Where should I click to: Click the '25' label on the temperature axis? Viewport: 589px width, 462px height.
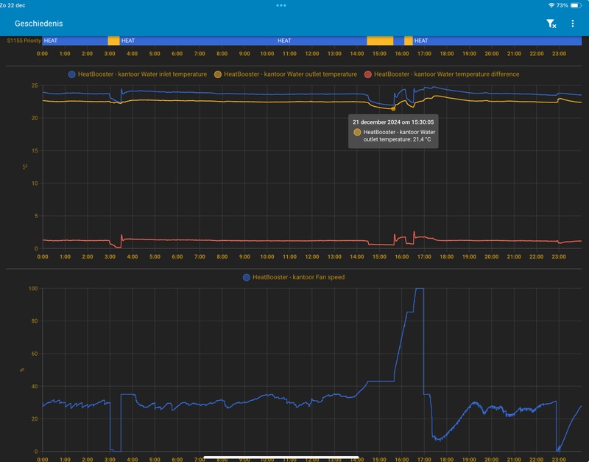35,85
